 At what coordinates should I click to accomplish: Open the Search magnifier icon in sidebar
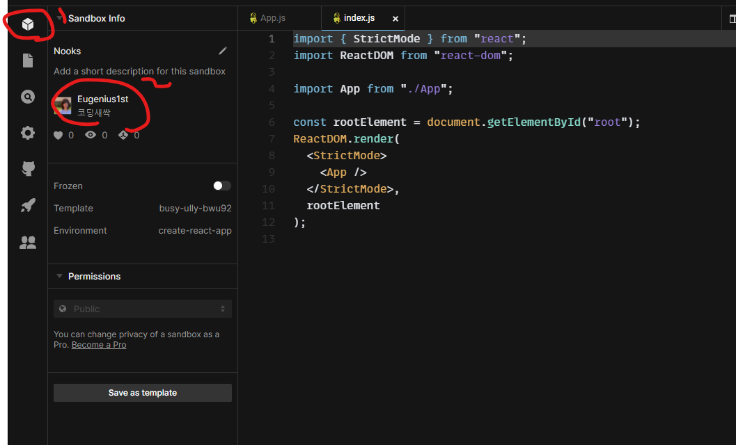[x=28, y=97]
